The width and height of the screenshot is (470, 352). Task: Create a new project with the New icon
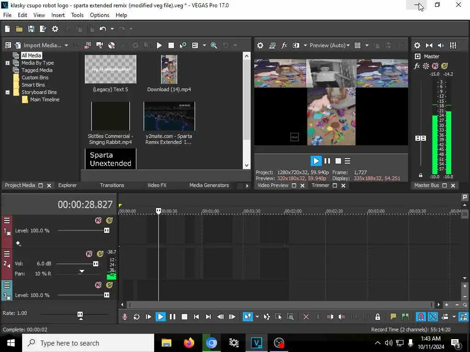(x=7, y=29)
